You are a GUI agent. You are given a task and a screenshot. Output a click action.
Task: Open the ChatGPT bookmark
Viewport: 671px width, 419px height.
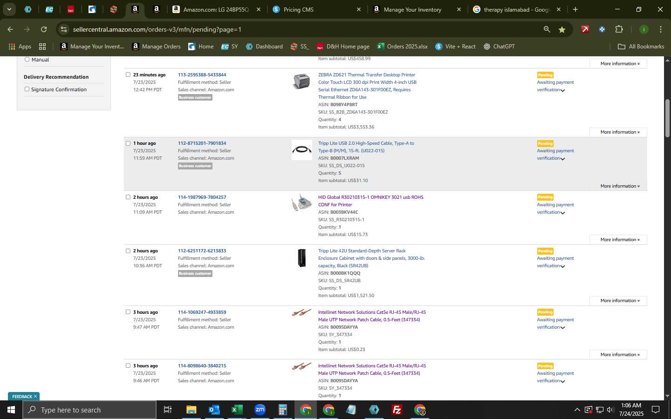[499, 47]
